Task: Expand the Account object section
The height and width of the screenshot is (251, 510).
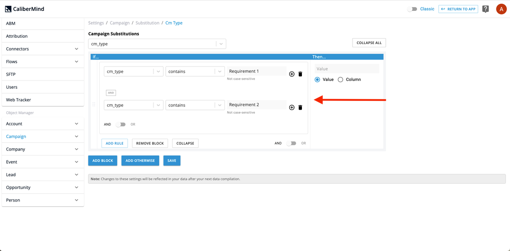Action: point(43,124)
